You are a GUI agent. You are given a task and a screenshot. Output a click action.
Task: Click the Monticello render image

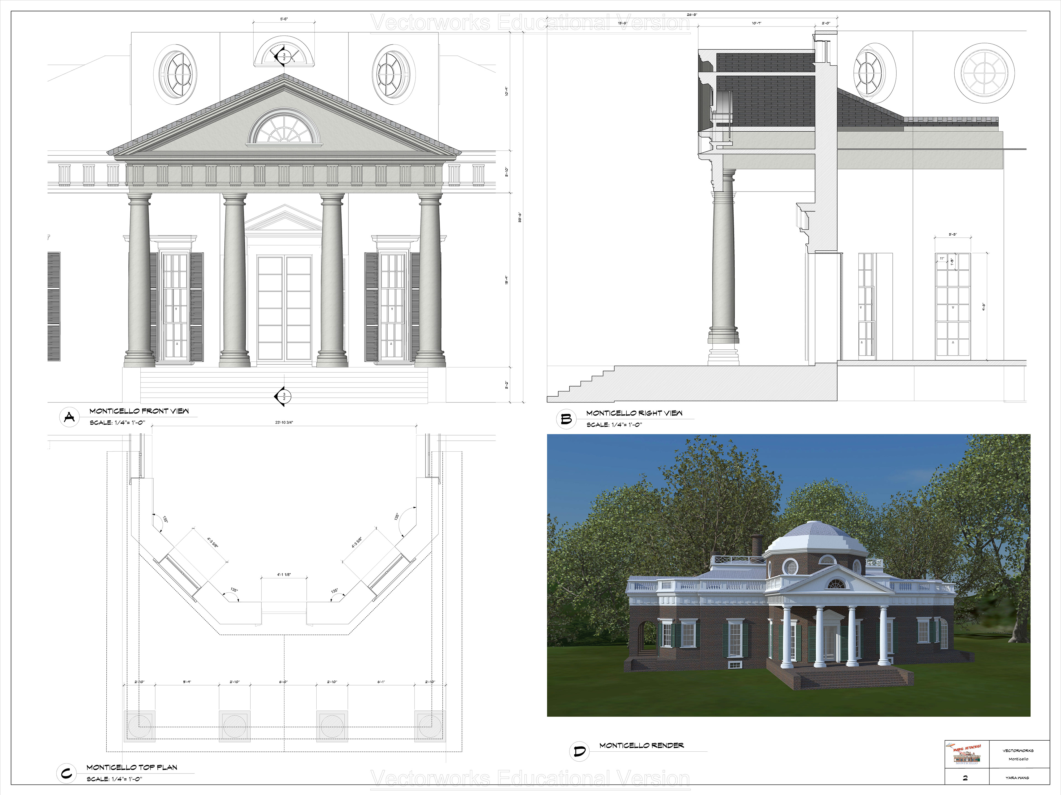(x=789, y=575)
